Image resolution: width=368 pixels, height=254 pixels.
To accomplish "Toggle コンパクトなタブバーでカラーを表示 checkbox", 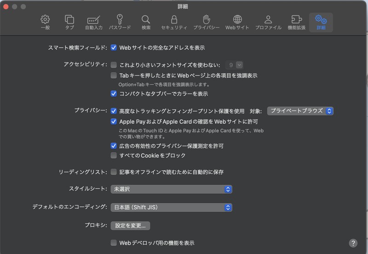I will pyautogui.click(x=114, y=93).
